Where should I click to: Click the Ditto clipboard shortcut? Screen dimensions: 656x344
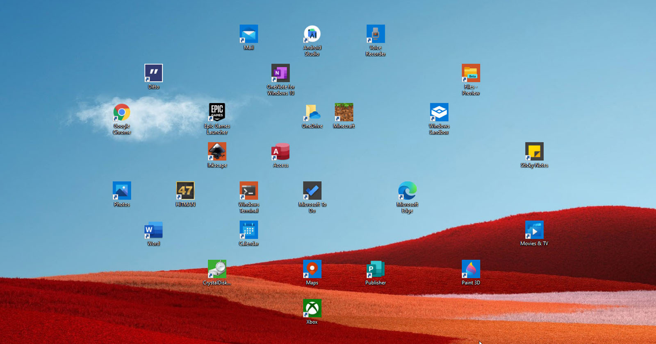point(154,73)
